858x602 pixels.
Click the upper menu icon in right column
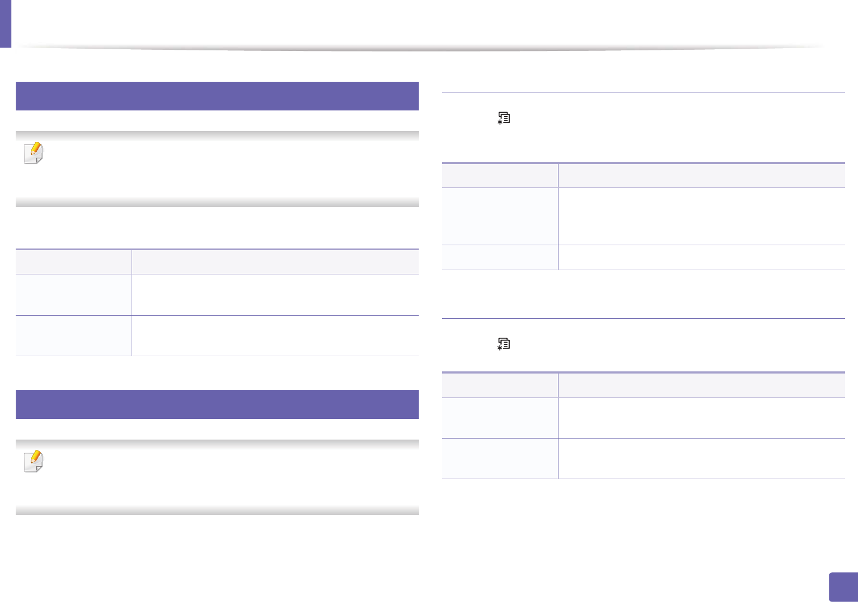(x=504, y=118)
